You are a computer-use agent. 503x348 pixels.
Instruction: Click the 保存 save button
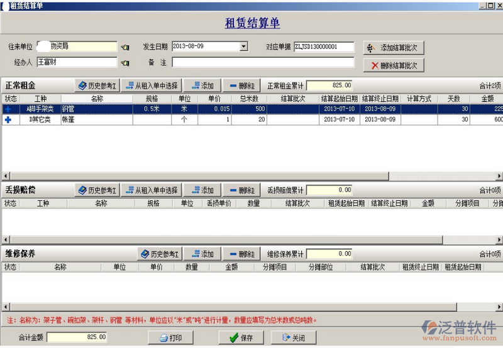pos(241,337)
